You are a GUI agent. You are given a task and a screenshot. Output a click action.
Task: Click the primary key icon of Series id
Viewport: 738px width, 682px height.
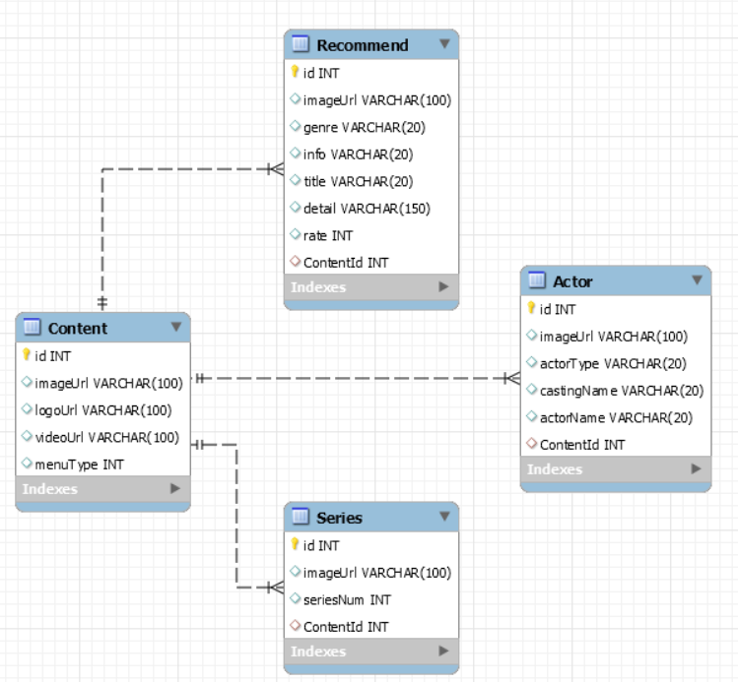296,544
